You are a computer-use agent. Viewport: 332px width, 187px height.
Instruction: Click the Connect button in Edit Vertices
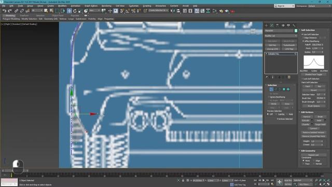click(x=313, y=128)
